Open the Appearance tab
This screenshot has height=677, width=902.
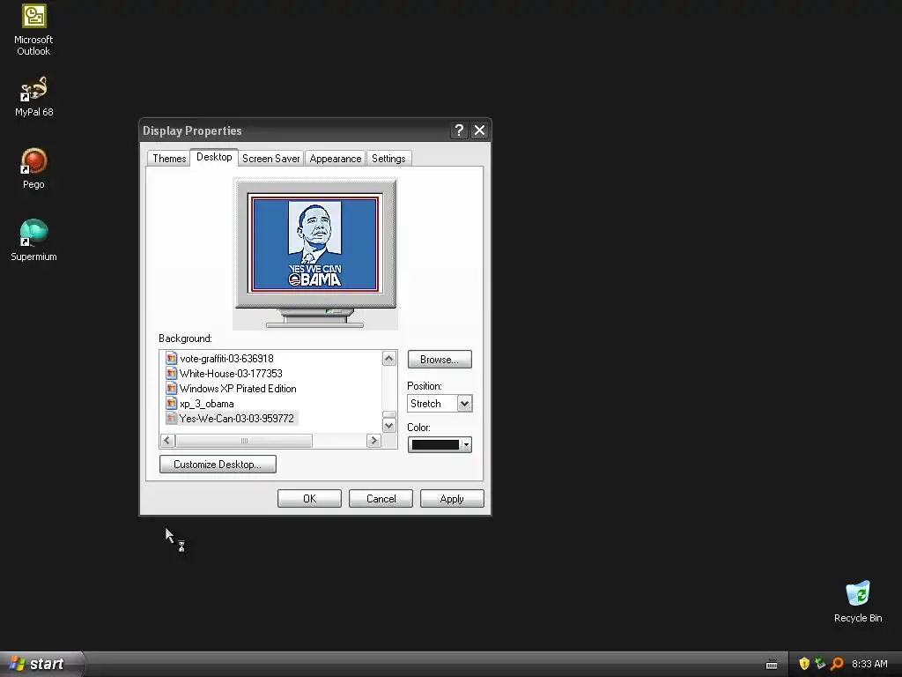[336, 159]
